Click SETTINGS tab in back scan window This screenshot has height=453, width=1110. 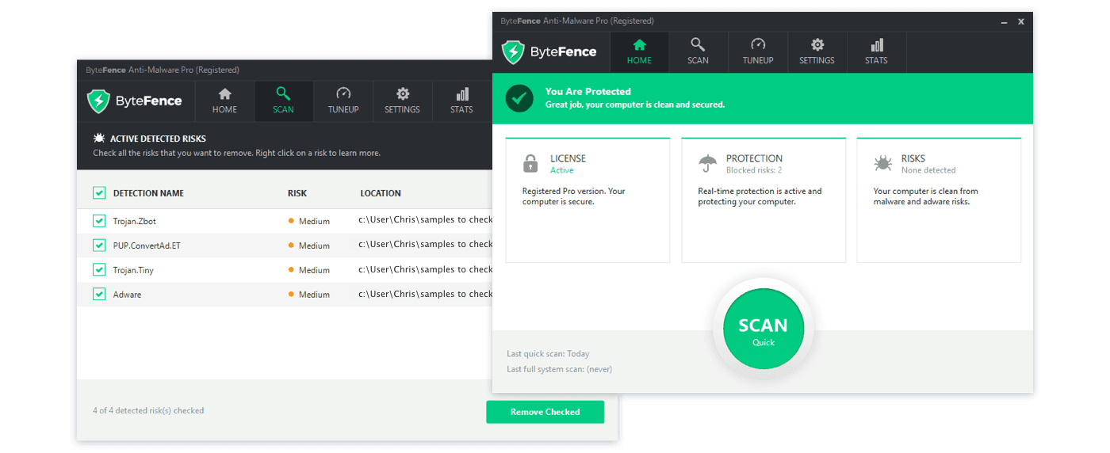click(x=402, y=101)
